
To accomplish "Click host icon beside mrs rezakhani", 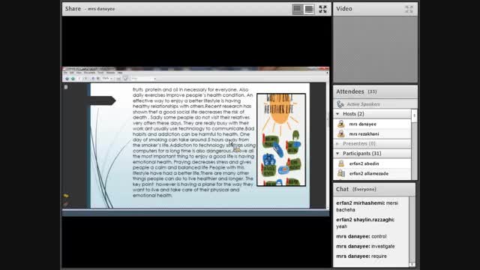I will pyautogui.click(x=340, y=133).
